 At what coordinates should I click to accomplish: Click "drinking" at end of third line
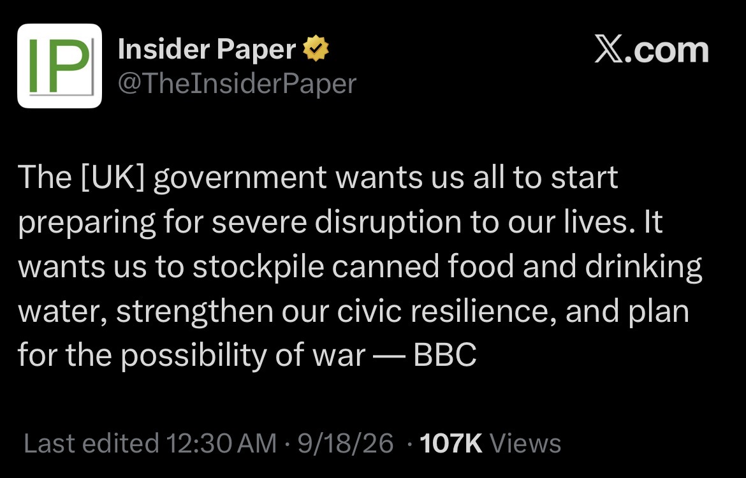[x=643, y=267]
